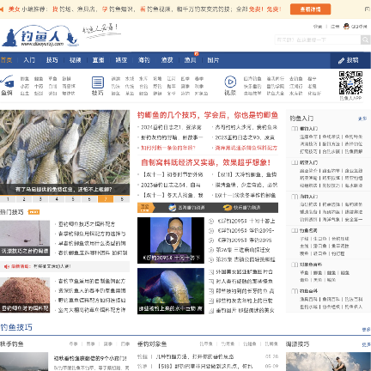Open the 2024垂钓日志之1 article
This screenshot has width=371, height=371.
[171, 127]
